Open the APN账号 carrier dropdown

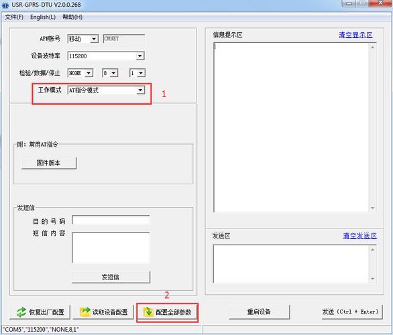tap(83, 39)
